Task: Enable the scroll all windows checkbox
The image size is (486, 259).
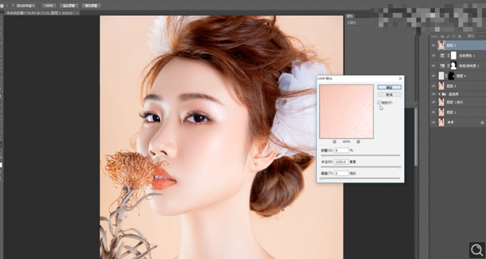Action: tap(13, 6)
